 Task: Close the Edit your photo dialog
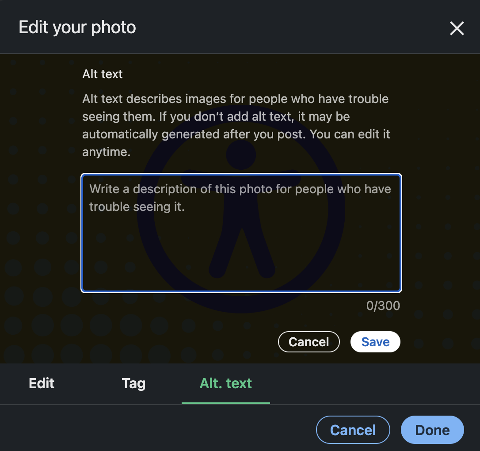point(457,28)
